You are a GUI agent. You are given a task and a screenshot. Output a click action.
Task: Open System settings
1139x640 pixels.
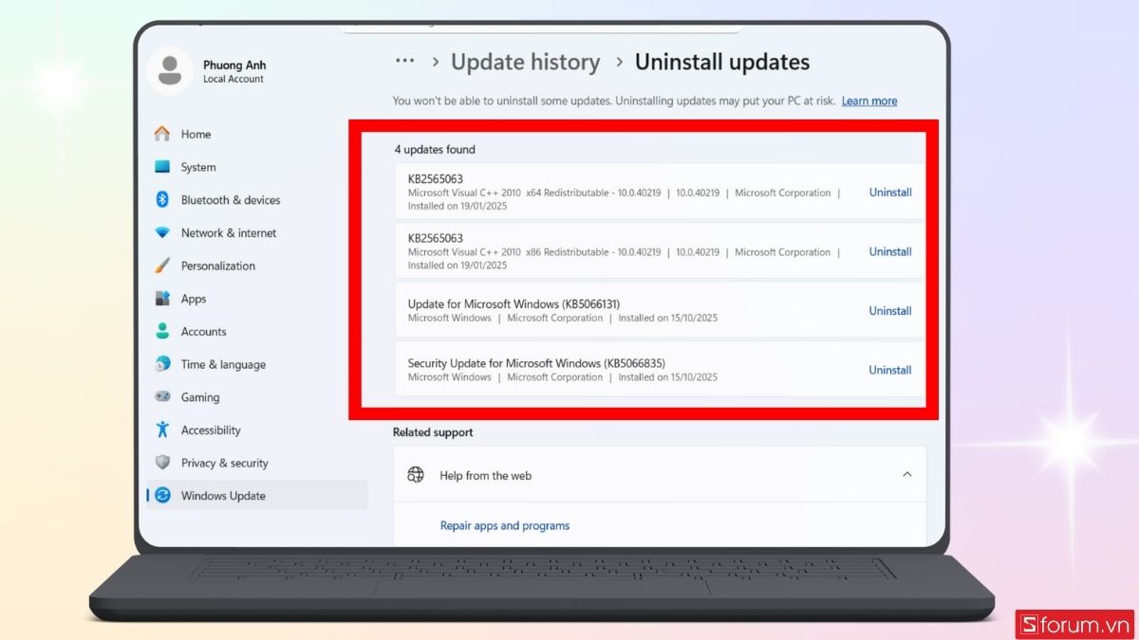pyautogui.click(x=198, y=168)
